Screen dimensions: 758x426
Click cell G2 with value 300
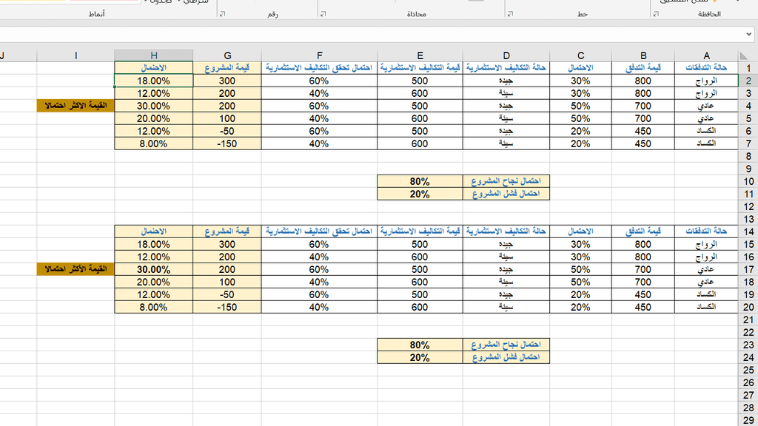coord(227,81)
